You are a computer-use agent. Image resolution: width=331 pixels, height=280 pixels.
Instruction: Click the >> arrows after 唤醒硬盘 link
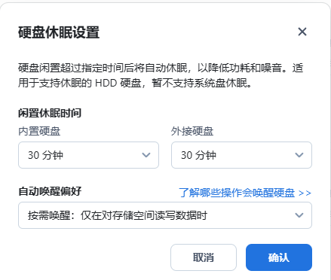[305, 193]
